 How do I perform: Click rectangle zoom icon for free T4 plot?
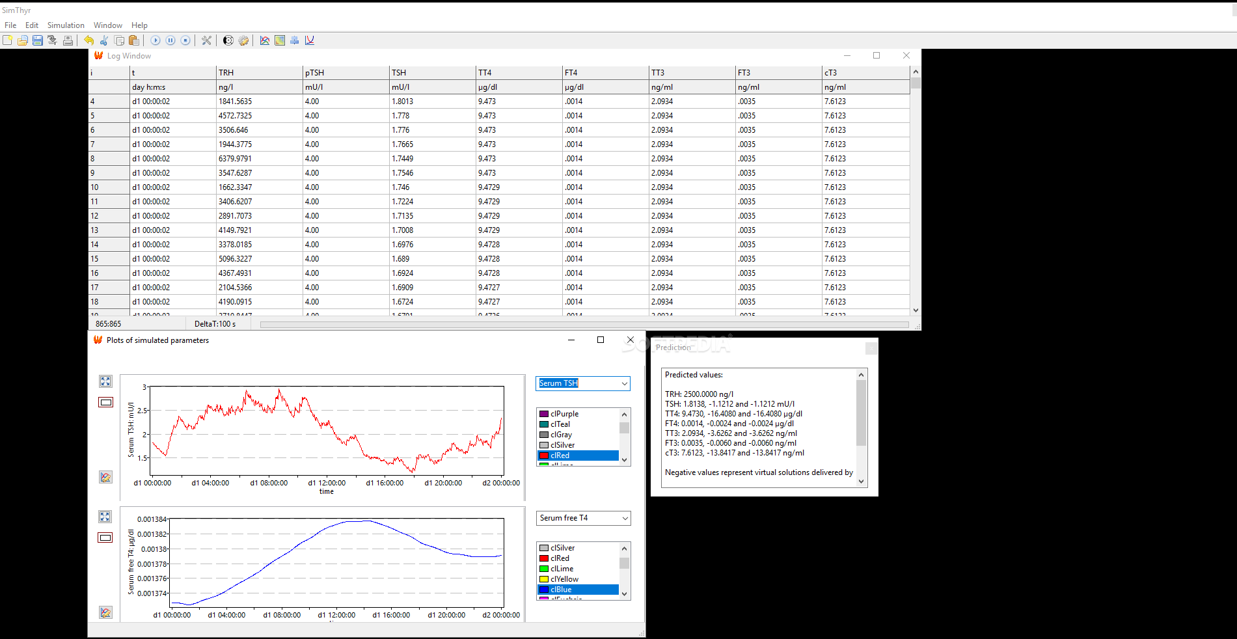(105, 537)
